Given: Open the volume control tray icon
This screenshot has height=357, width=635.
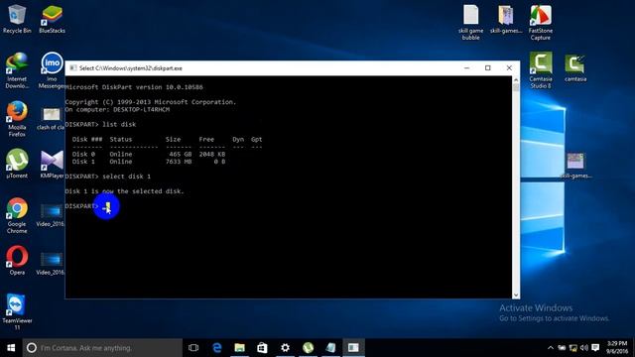Looking at the screenshot, I should pos(584,348).
